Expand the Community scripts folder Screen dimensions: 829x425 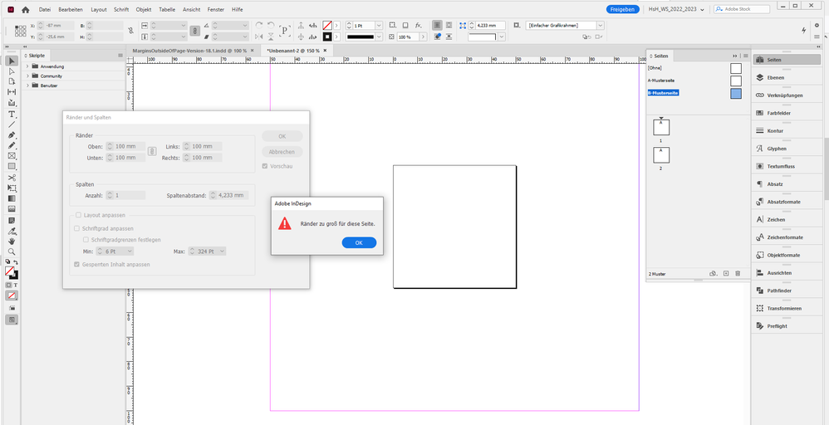tap(27, 76)
